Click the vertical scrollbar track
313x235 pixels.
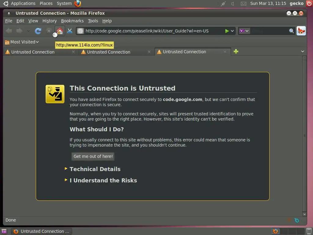304,136
